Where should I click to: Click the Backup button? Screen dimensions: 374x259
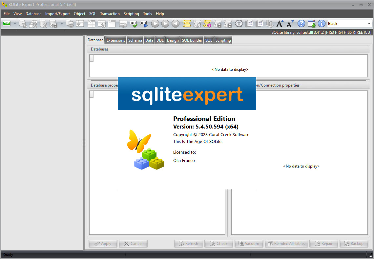pos(354,244)
